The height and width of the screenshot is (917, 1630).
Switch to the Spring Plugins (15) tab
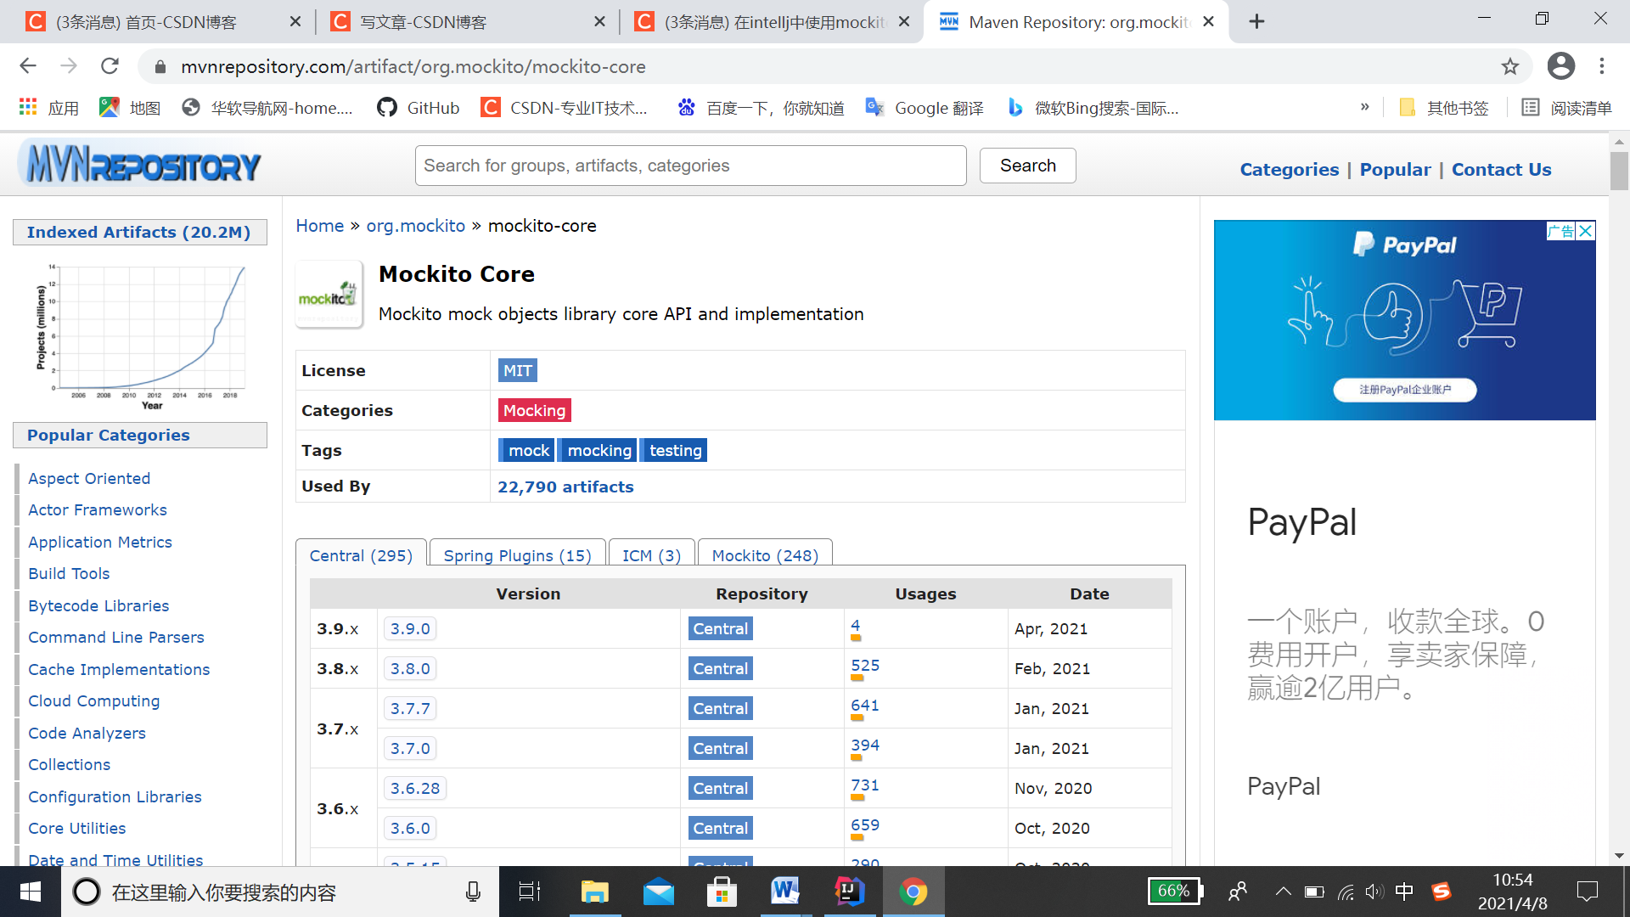pos(518,554)
